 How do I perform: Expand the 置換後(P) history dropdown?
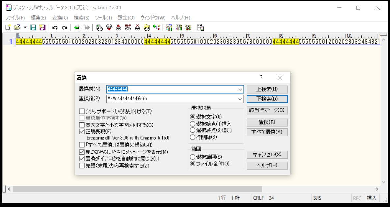point(240,99)
